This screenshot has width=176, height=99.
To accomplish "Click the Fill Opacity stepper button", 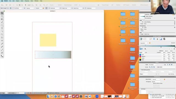I will (x=174, y=82).
